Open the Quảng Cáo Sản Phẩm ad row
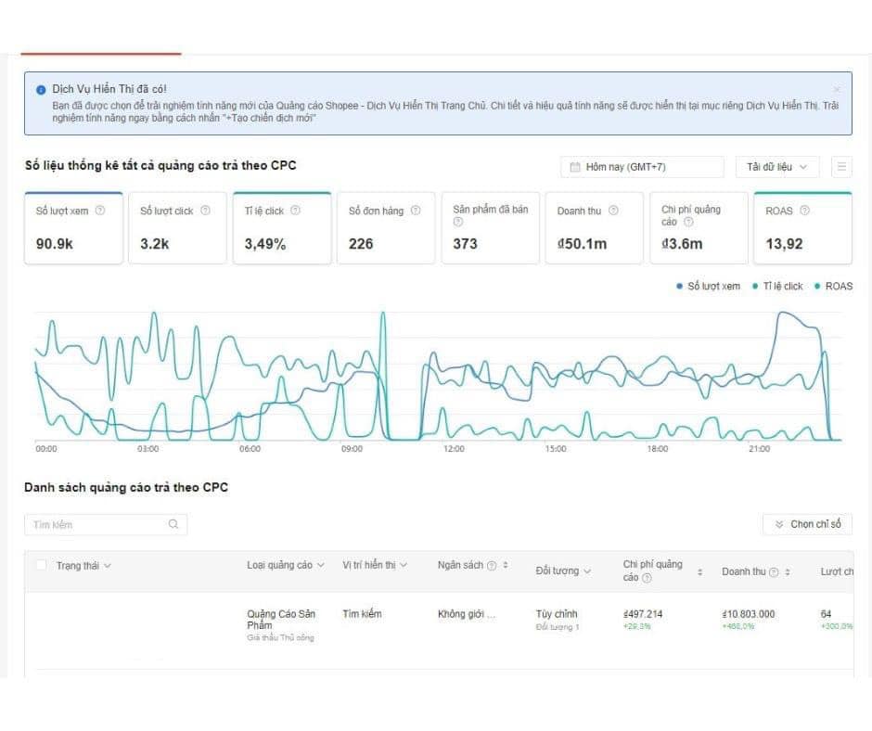 pyautogui.click(x=280, y=619)
